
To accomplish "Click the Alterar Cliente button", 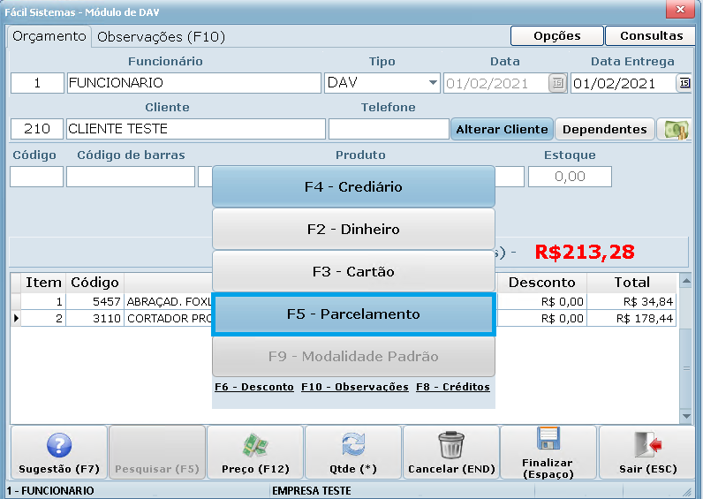I will tap(502, 129).
